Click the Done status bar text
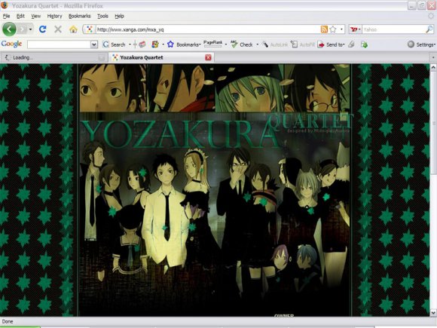 click(x=8, y=321)
